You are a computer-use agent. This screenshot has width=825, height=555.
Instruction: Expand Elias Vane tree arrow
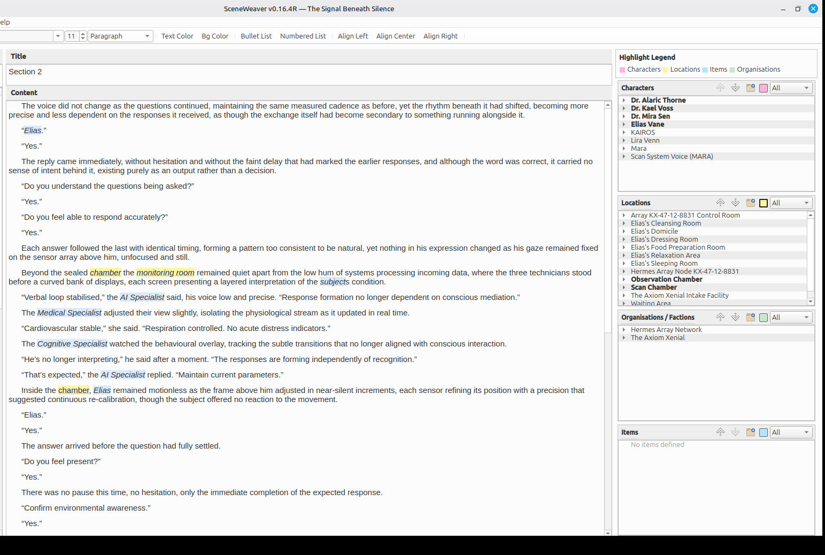pyautogui.click(x=624, y=124)
